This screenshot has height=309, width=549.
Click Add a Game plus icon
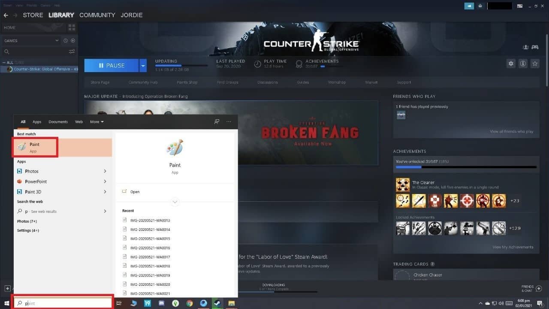7,288
